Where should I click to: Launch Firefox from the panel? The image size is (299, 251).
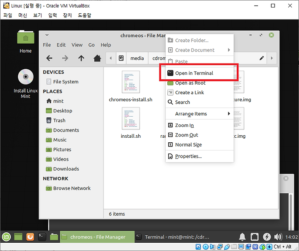tap(30, 237)
